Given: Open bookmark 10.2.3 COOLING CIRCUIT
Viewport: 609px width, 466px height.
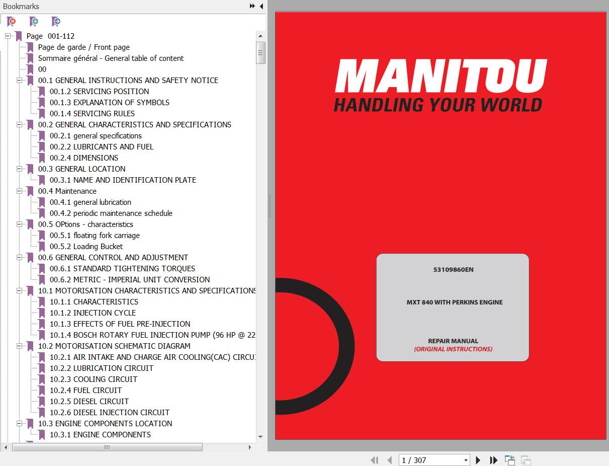Looking at the screenshot, I should 94,379.
